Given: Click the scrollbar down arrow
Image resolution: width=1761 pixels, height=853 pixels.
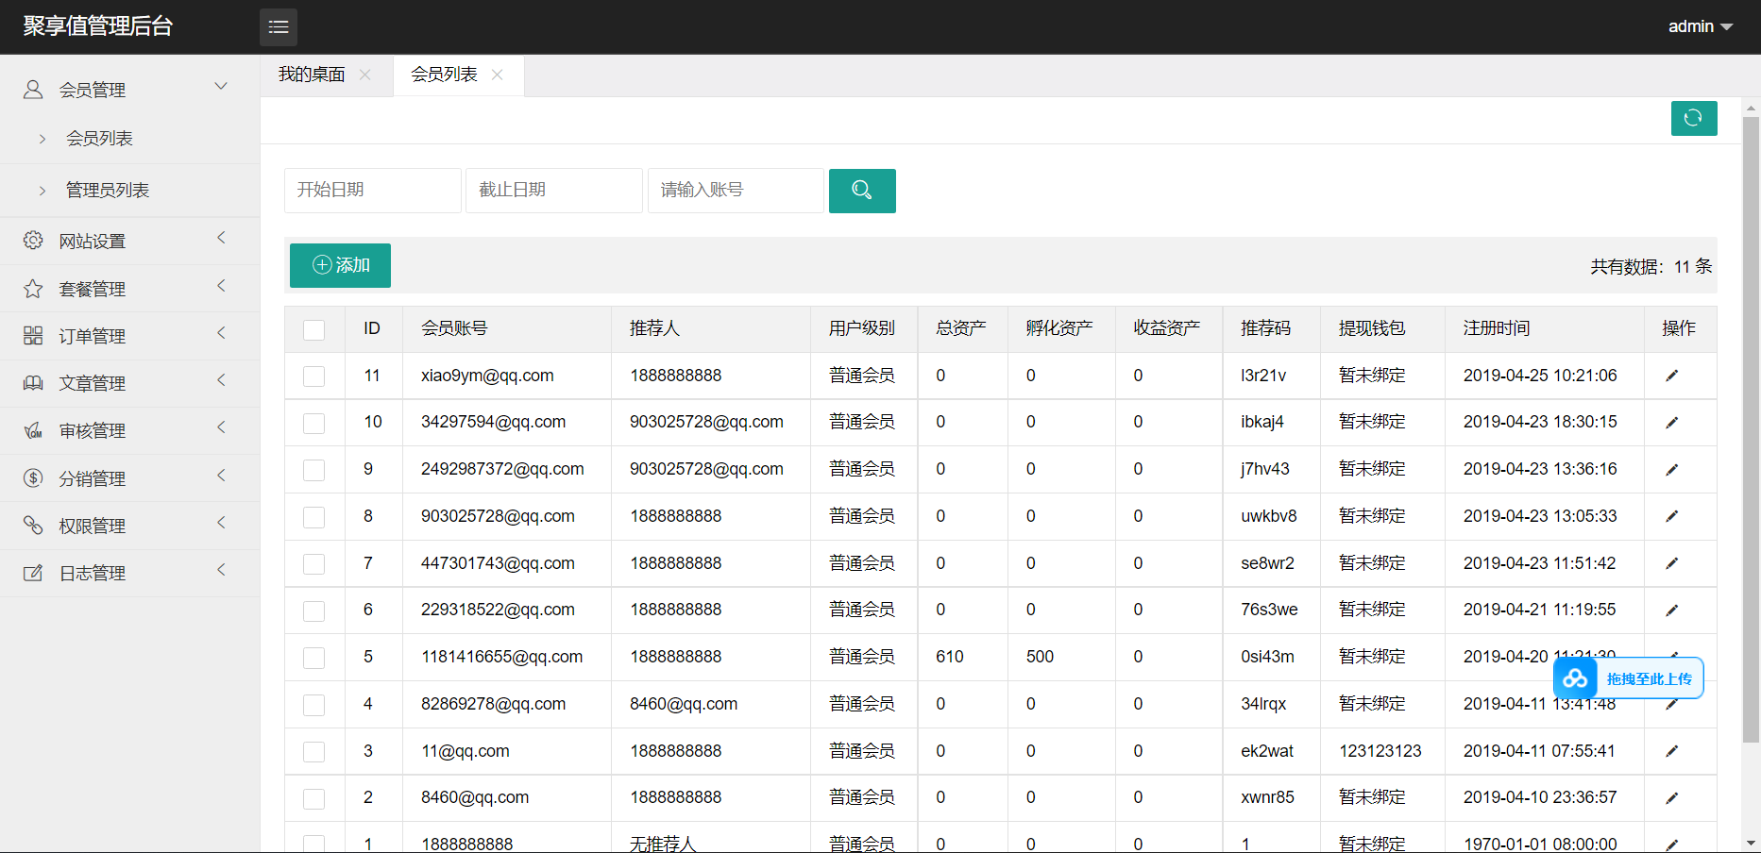Looking at the screenshot, I should [x=1752, y=843].
